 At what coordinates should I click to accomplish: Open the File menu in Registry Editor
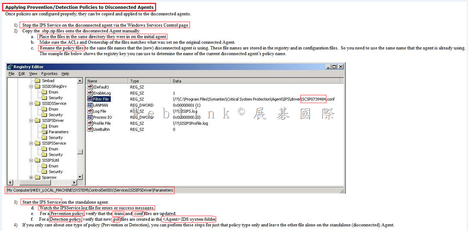[x=12, y=73]
